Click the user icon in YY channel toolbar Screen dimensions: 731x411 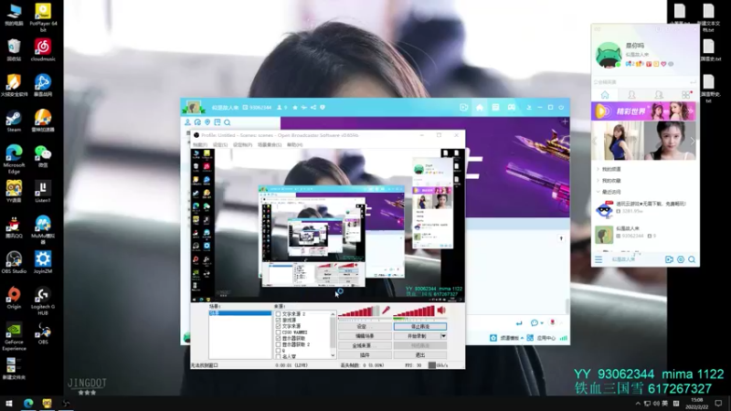pyautogui.click(x=187, y=122)
